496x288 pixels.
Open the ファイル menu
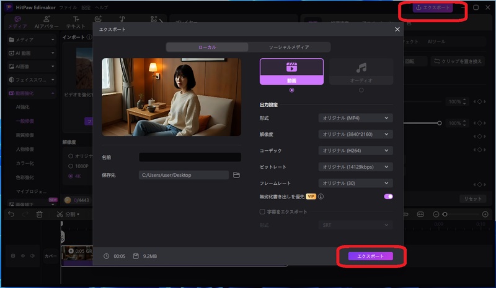[x=68, y=7]
